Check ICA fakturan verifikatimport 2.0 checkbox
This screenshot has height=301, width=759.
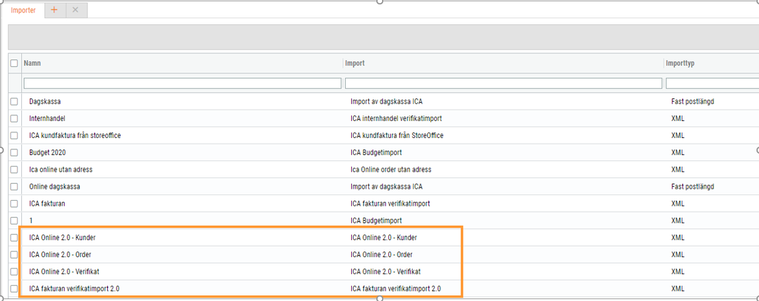click(x=14, y=289)
